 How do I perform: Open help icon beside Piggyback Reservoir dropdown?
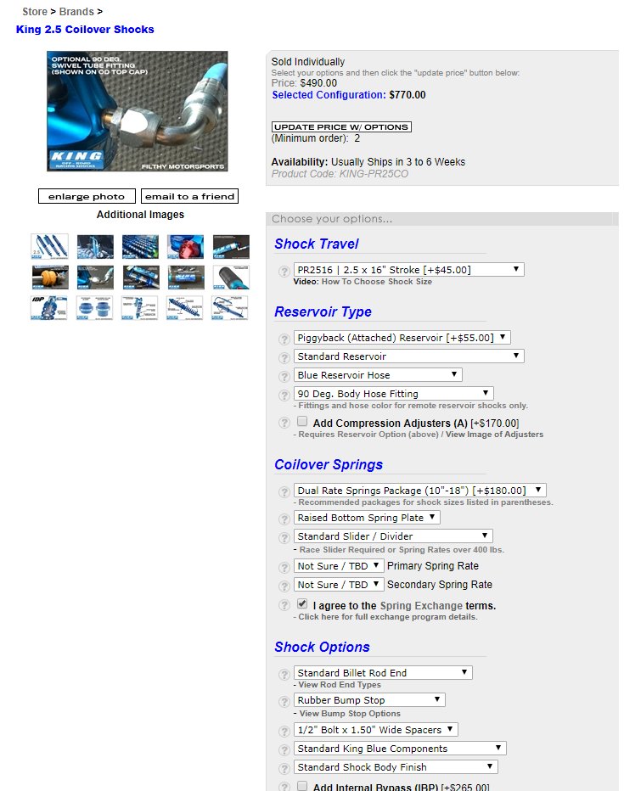(284, 339)
